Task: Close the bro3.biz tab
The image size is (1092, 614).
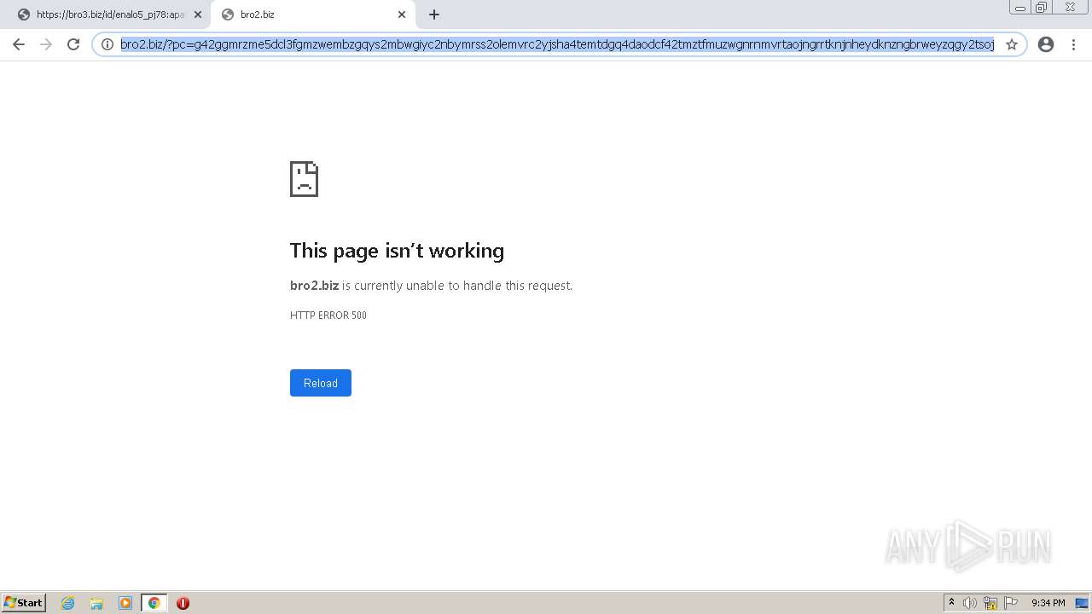Action: point(198,14)
